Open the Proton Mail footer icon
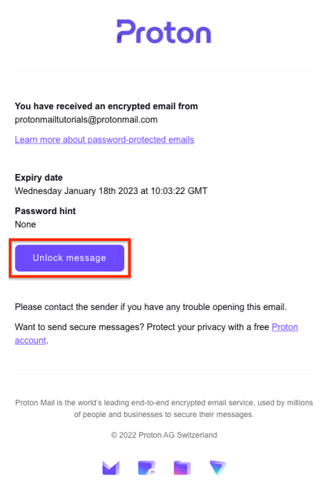325x484 pixels. coord(111,468)
